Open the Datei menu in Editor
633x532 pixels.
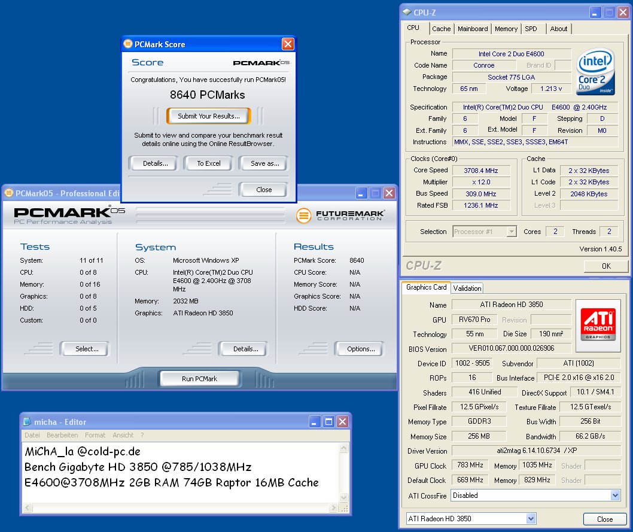pyautogui.click(x=32, y=435)
